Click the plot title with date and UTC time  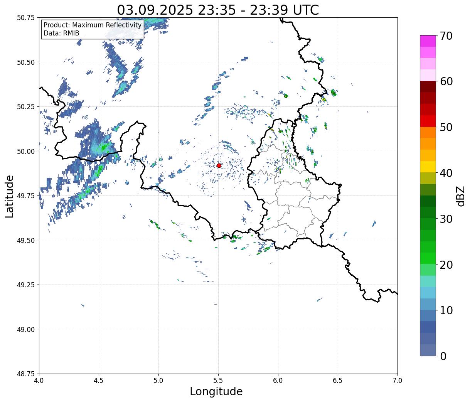click(218, 10)
